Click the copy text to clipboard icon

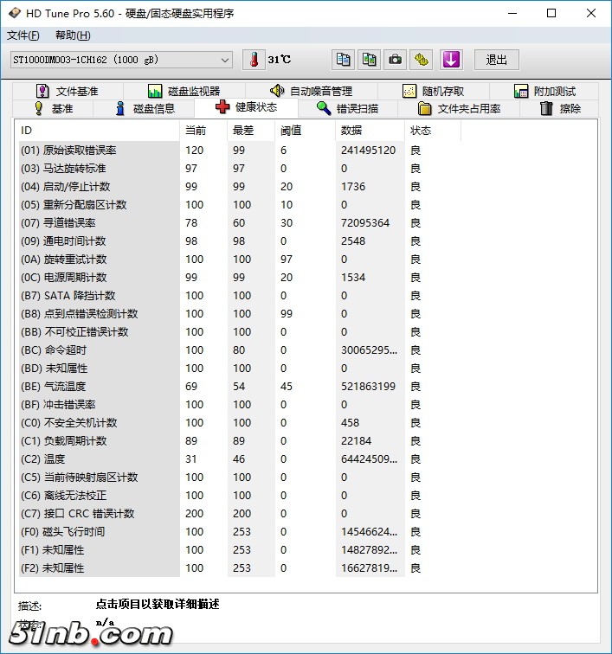[343, 60]
